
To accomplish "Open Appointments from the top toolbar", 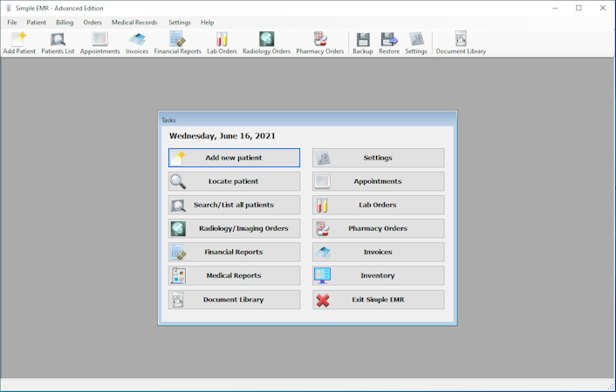I will [x=99, y=44].
